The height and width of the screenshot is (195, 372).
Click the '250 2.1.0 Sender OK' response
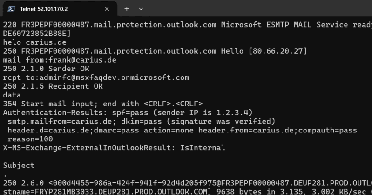click(46, 69)
